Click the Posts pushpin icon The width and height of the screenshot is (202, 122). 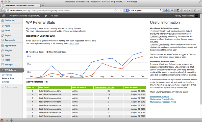pyautogui.click(x=3, y=26)
